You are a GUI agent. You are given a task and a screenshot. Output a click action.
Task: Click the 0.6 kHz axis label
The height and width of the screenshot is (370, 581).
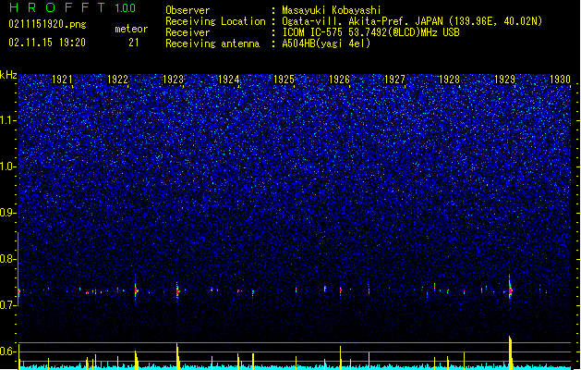coord(7,351)
